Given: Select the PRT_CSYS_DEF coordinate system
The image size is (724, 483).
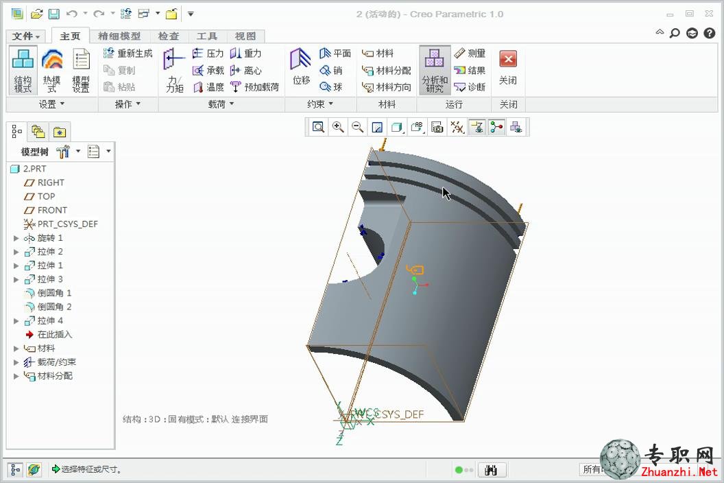Looking at the screenshot, I should click(x=60, y=224).
